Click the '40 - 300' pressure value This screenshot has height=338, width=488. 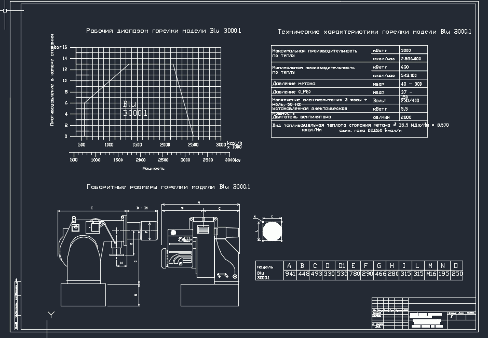[x=412, y=84]
